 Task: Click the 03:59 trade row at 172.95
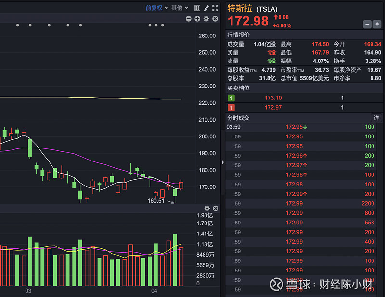tap(298, 127)
